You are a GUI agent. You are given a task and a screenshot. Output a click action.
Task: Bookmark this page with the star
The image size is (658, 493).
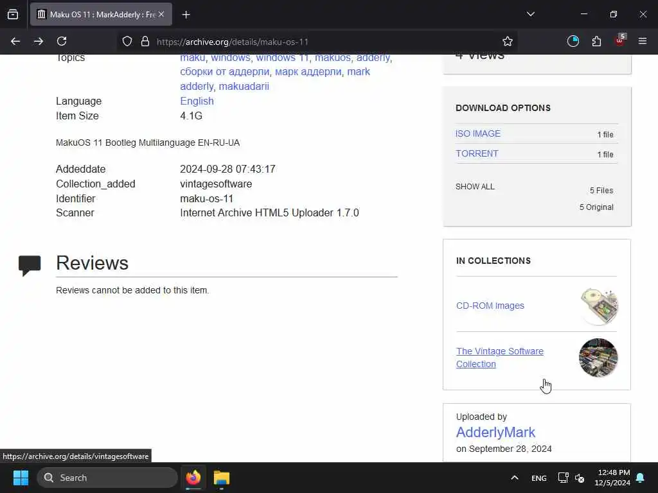[508, 41]
